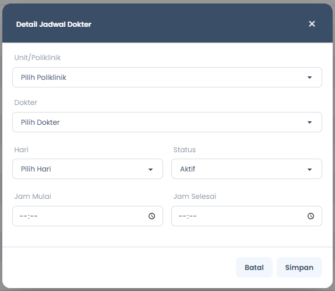Click the Detail Jadwal Dokter title text
335x291 pixels.
click(54, 24)
